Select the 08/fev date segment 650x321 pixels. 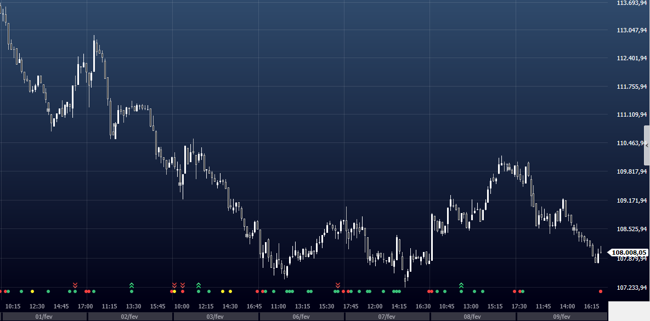(472, 317)
